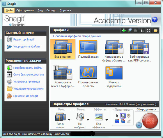This screenshot has width=163, height=138.
Task: Select Веб-страница как PDF profile
Action: 139,51
